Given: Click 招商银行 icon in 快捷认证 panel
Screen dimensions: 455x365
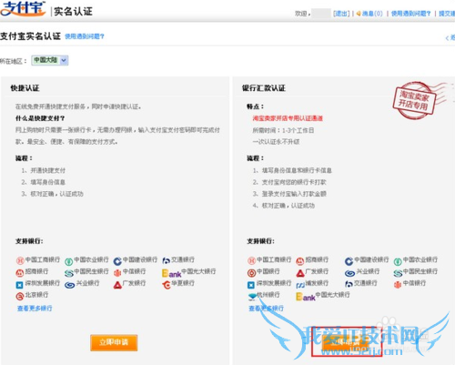Looking at the screenshot, I should click(x=20, y=273).
